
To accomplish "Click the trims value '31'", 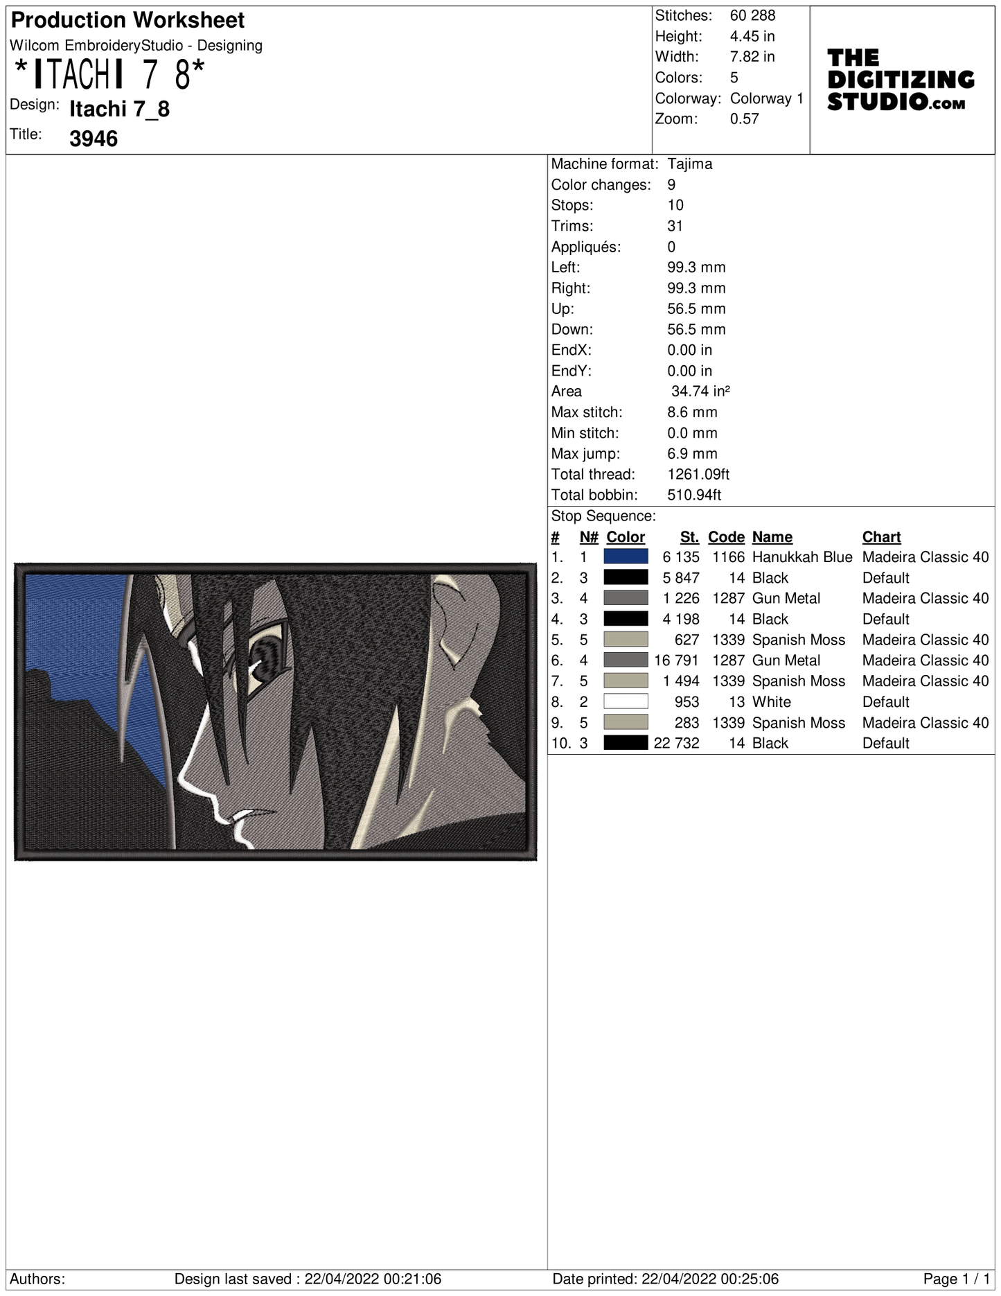I will [675, 226].
